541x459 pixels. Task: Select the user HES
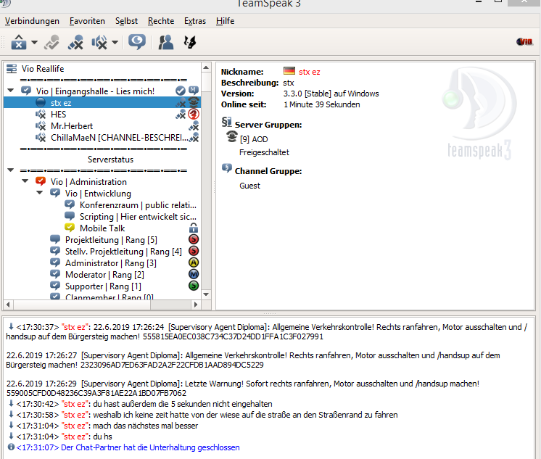(58, 115)
